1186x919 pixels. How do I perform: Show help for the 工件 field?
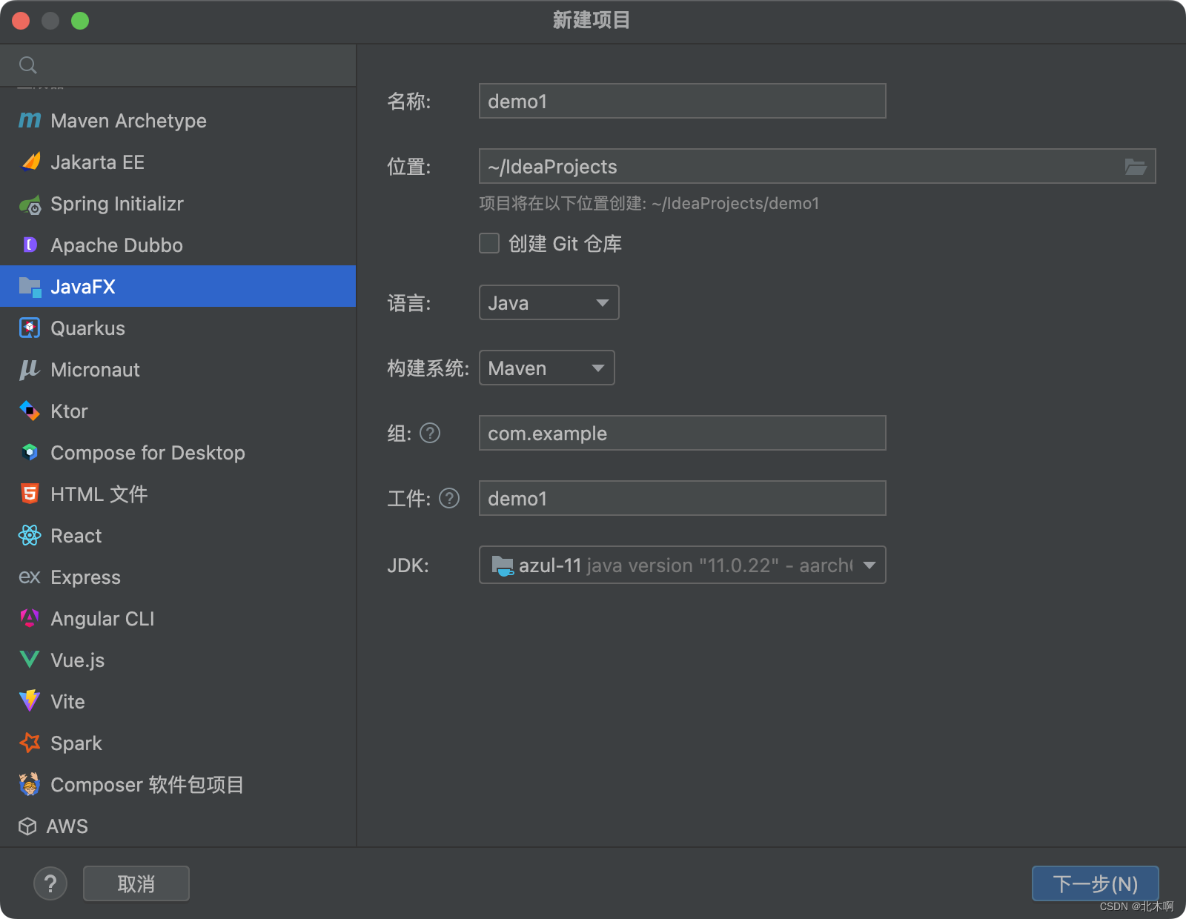449,498
